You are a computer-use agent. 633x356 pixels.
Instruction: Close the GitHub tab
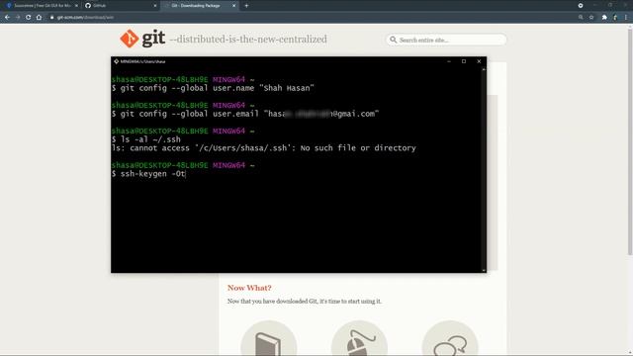(155, 6)
